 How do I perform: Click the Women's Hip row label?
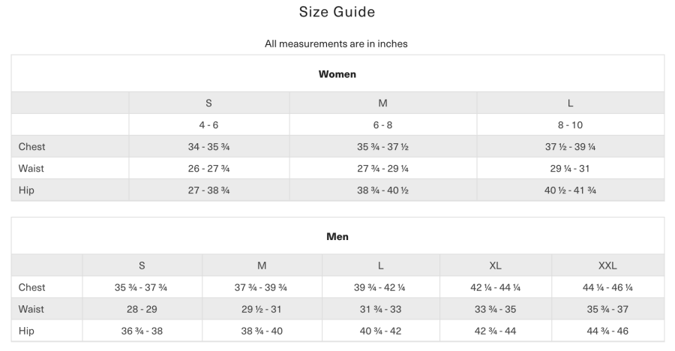(27, 190)
